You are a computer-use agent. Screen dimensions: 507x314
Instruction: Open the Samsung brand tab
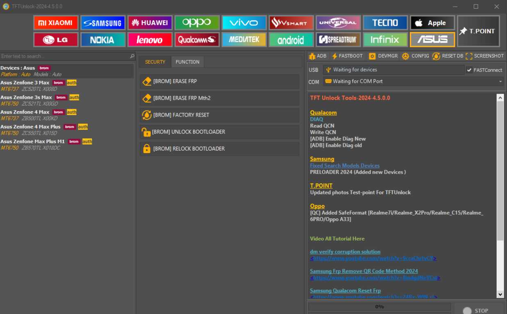click(x=103, y=23)
